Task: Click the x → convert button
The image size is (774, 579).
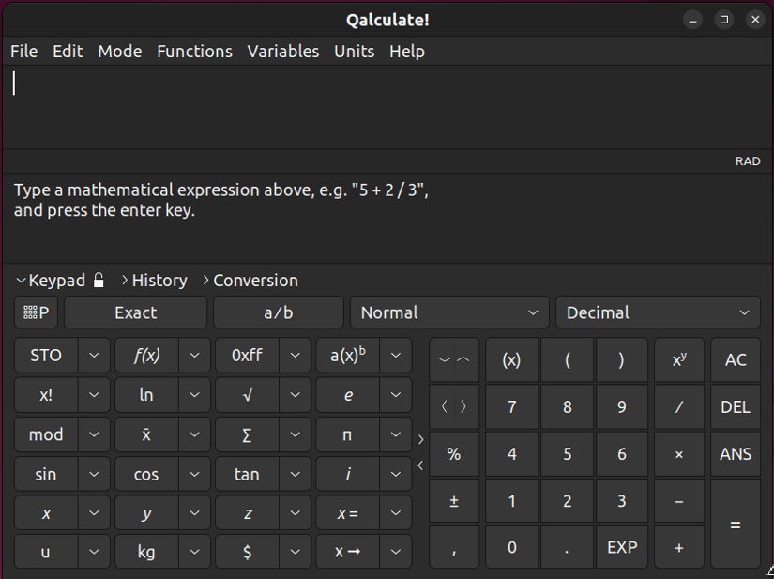Action: click(x=347, y=552)
